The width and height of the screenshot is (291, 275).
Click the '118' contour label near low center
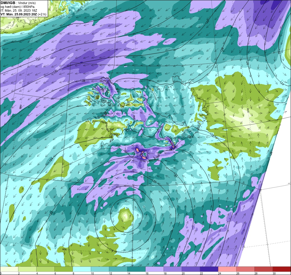(111, 250)
